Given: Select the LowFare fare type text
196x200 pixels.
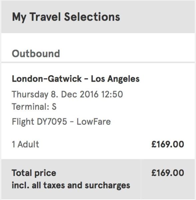Looking at the screenshot, I should (x=94, y=122).
